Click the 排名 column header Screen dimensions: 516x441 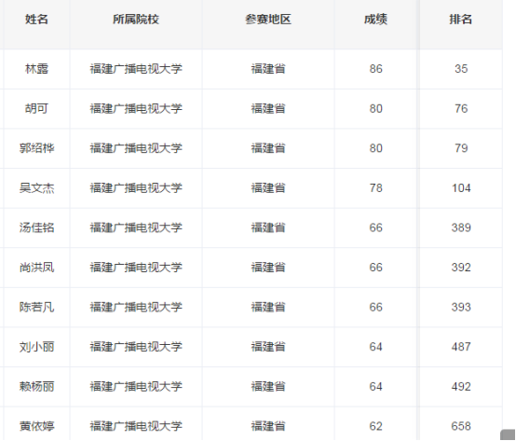pyautogui.click(x=461, y=20)
